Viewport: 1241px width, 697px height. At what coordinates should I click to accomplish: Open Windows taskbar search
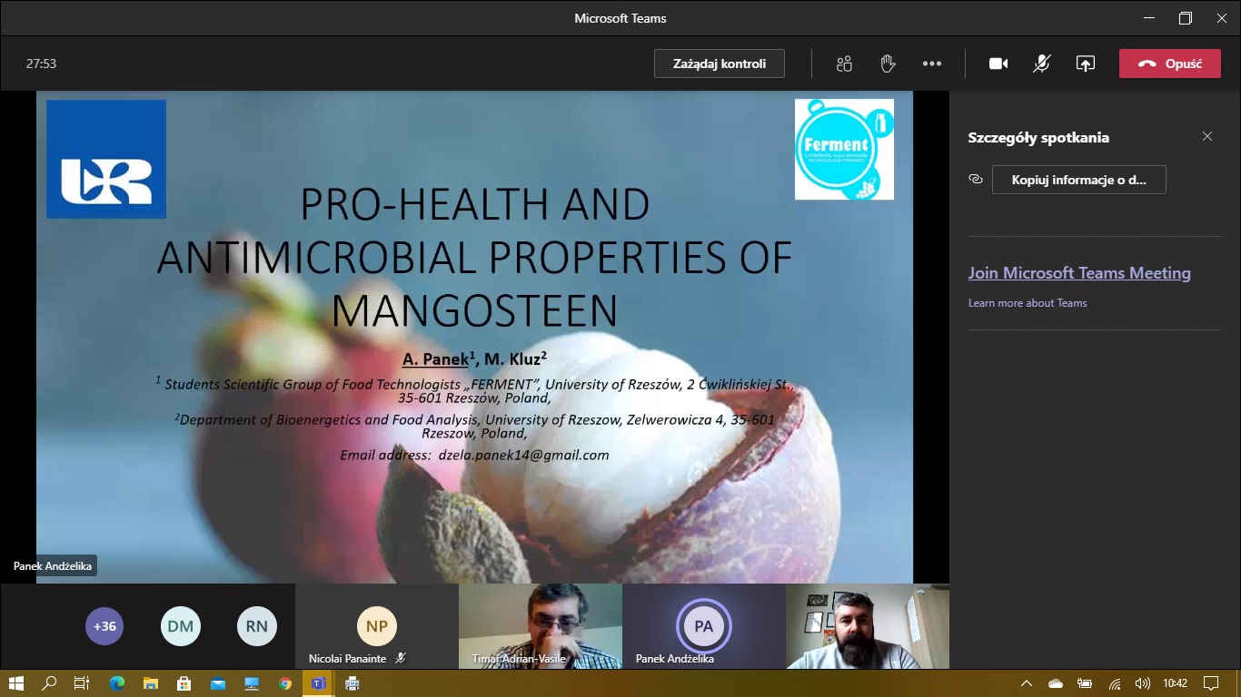click(49, 683)
